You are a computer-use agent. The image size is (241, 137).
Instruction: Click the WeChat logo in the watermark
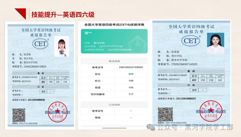pos(151,127)
